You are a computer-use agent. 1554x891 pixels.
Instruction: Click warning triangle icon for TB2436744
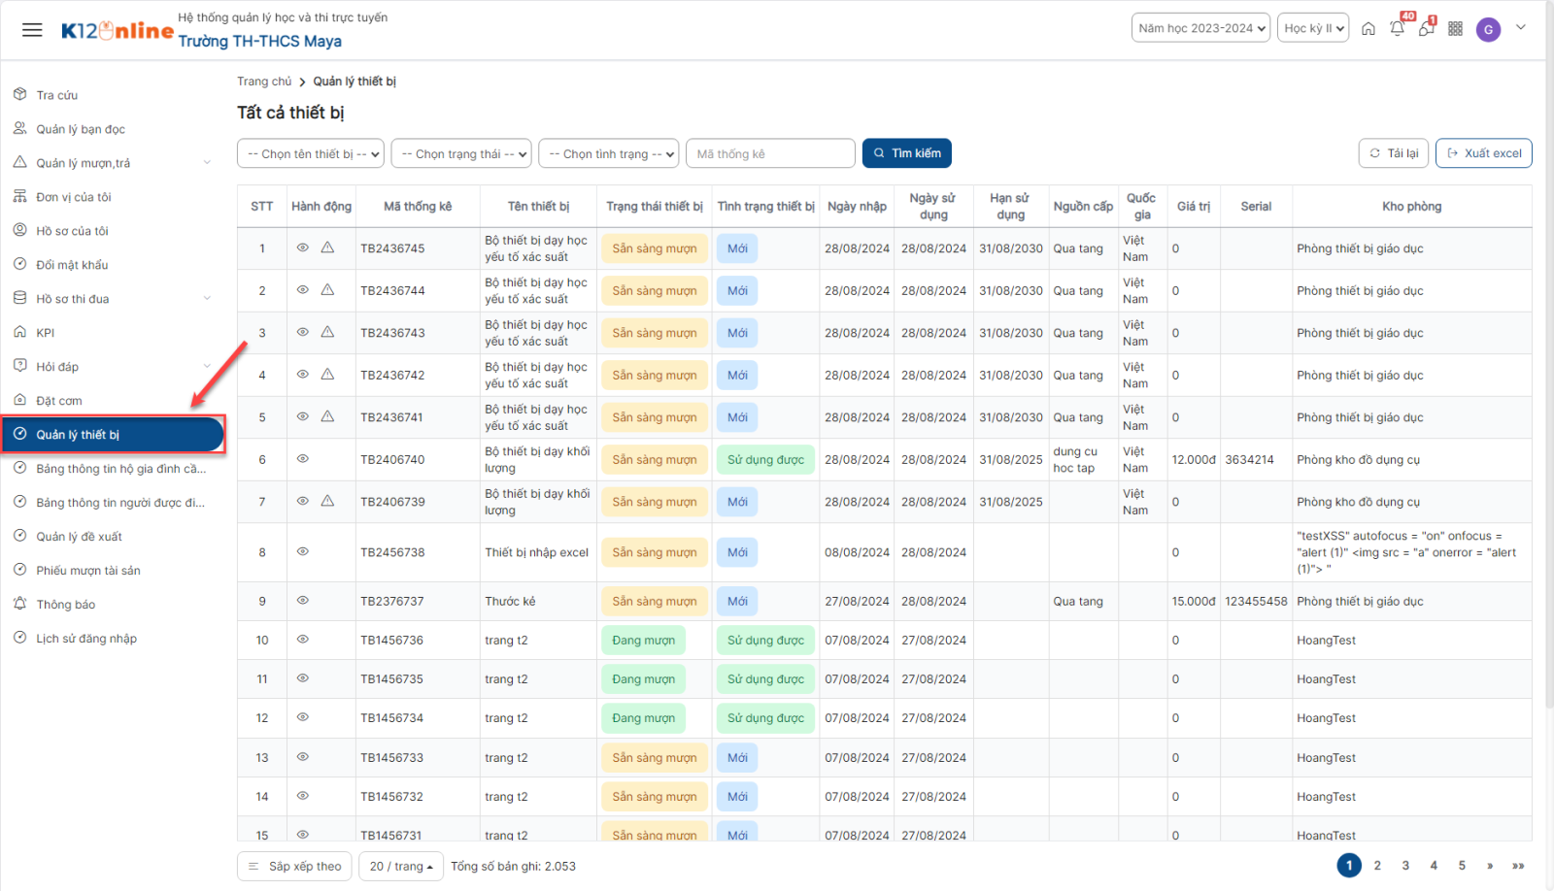point(327,289)
